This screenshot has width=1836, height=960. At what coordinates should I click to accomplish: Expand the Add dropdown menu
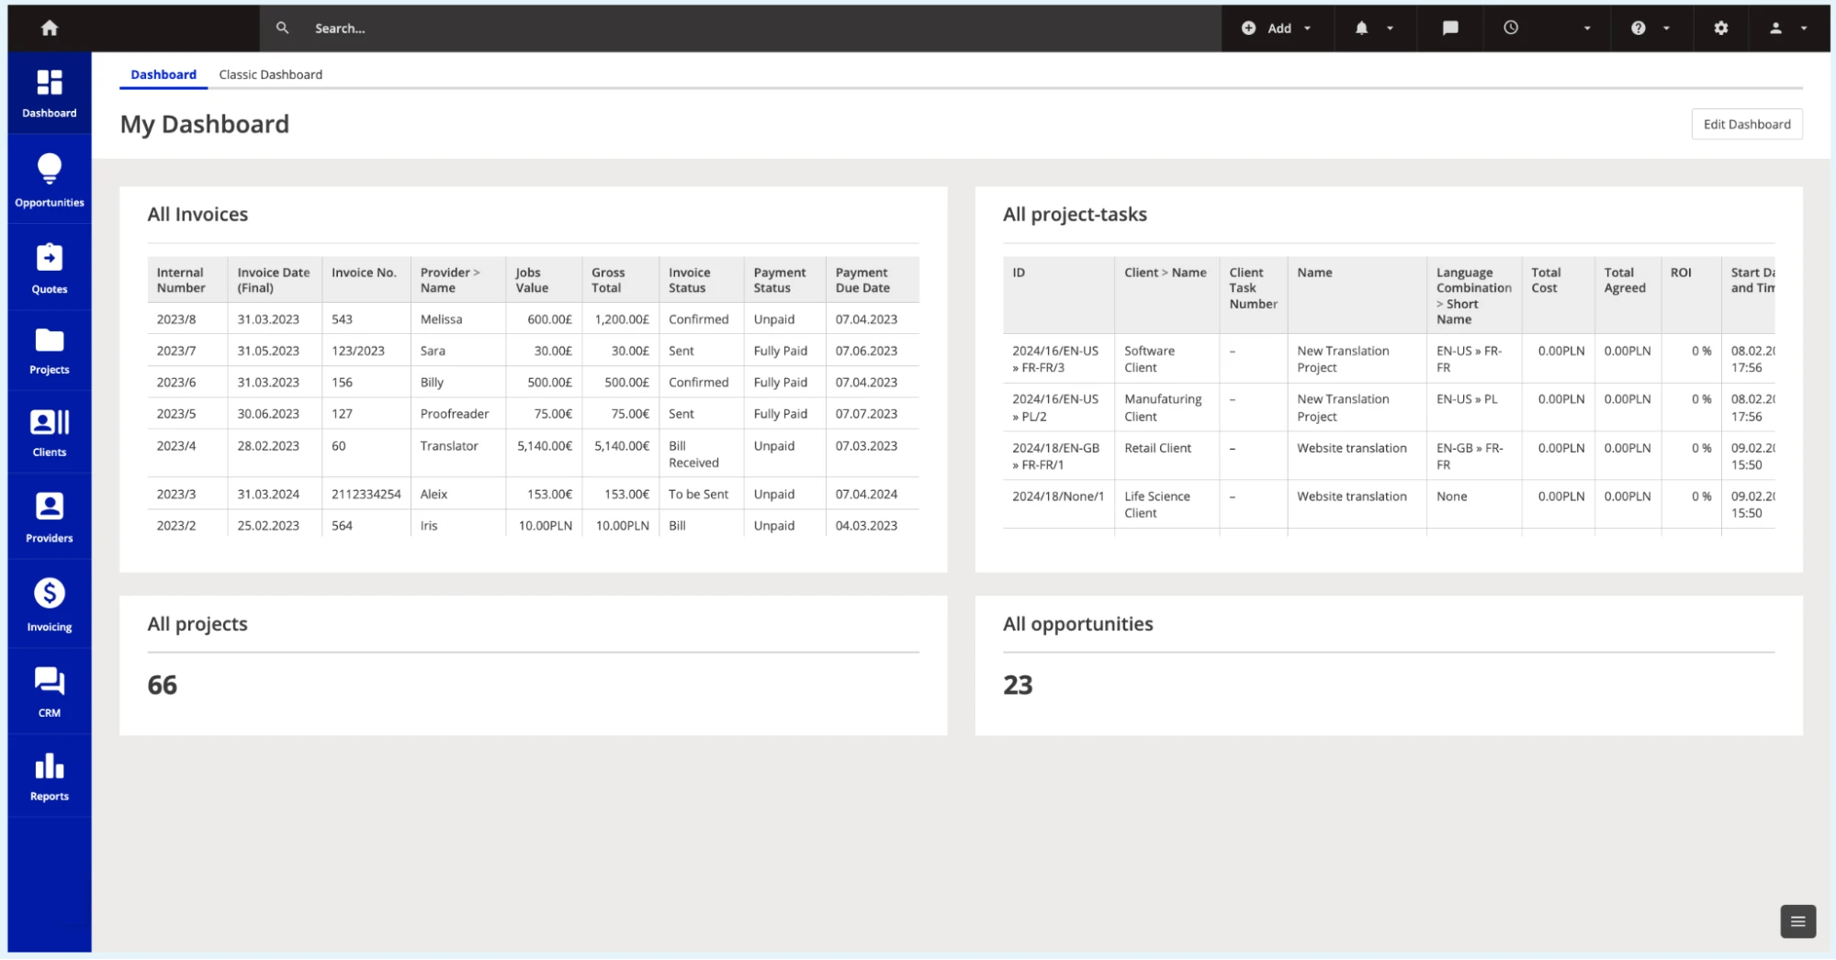tap(1278, 28)
